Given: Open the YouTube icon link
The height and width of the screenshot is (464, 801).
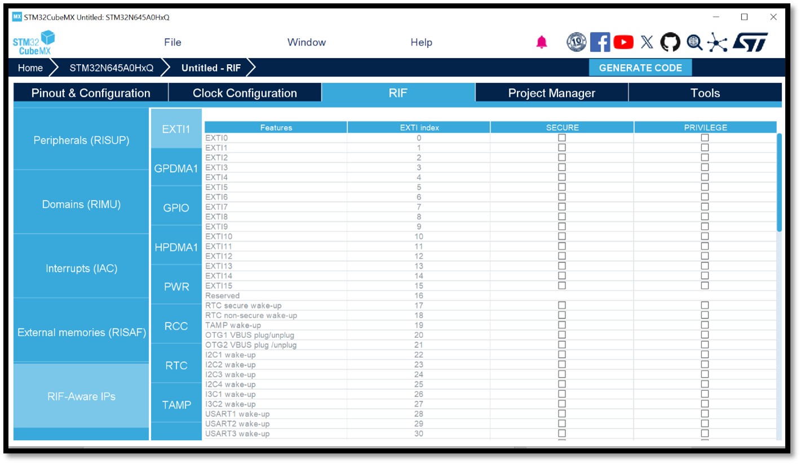Looking at the screenshot, I should (623, 42).
